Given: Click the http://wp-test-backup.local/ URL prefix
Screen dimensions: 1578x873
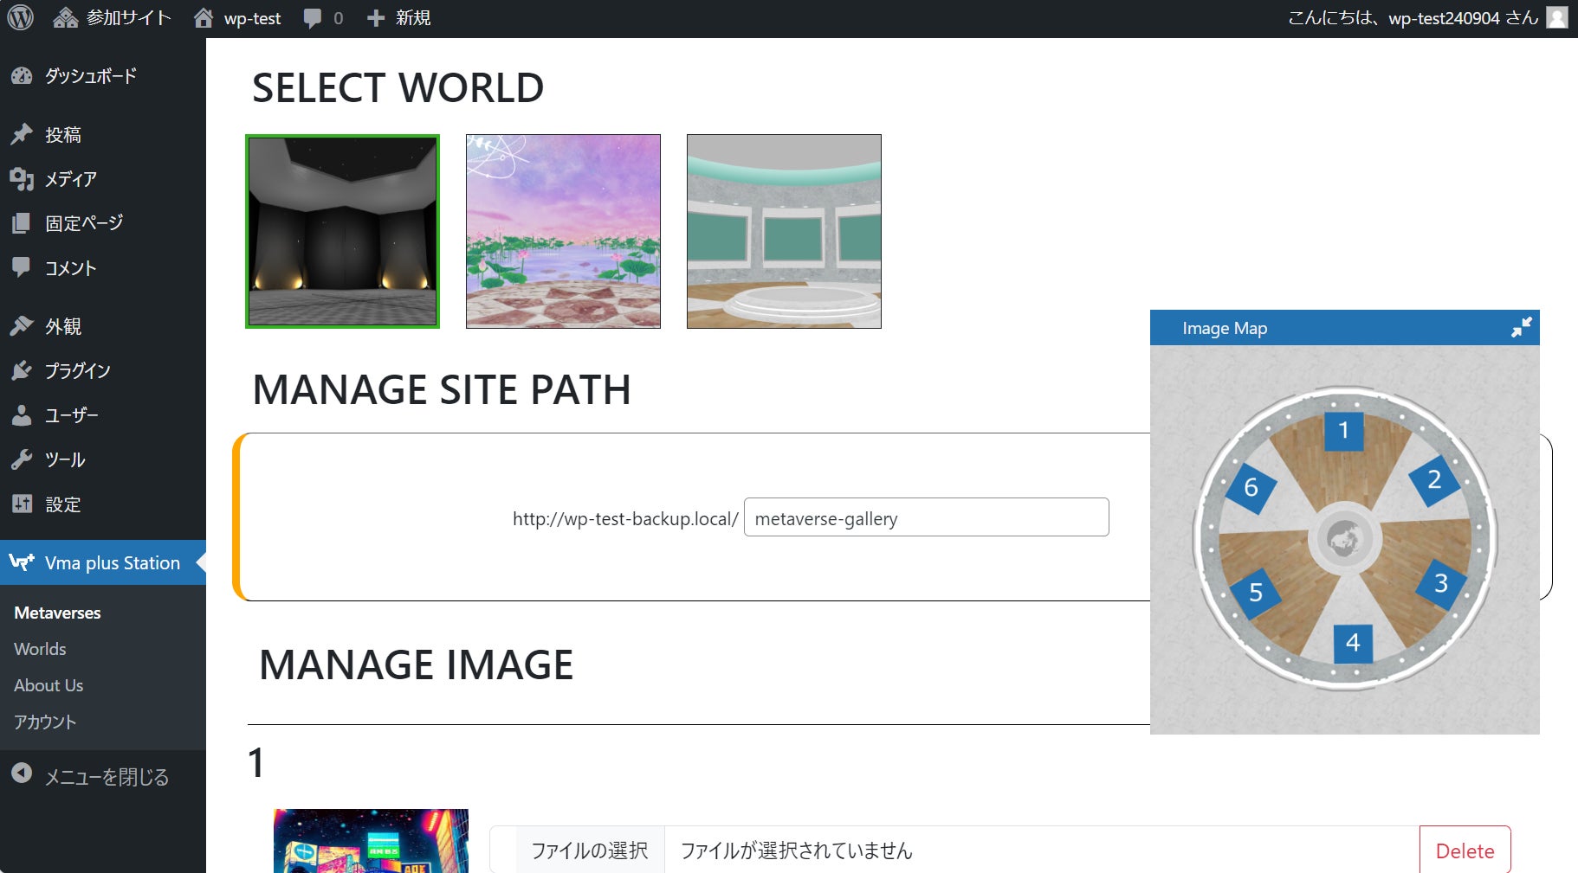Looking at the screenshot, I should 625,518.
